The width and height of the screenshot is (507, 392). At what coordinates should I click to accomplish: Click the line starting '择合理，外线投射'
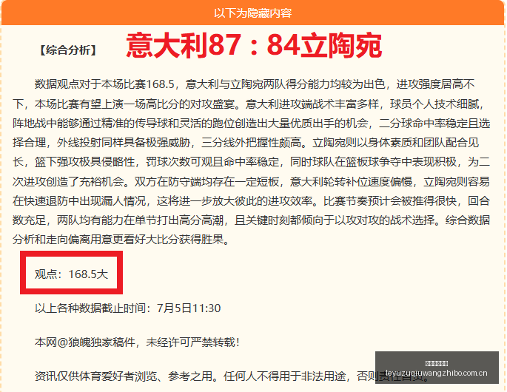tap(246, 143)
